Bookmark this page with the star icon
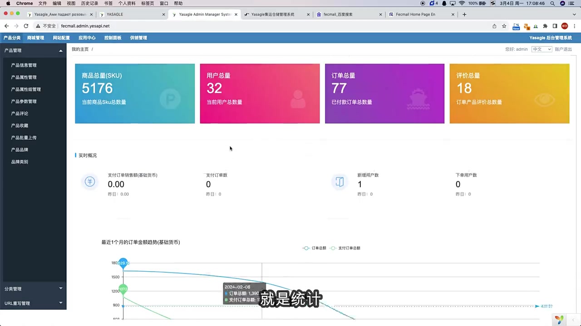 [504, 26]
